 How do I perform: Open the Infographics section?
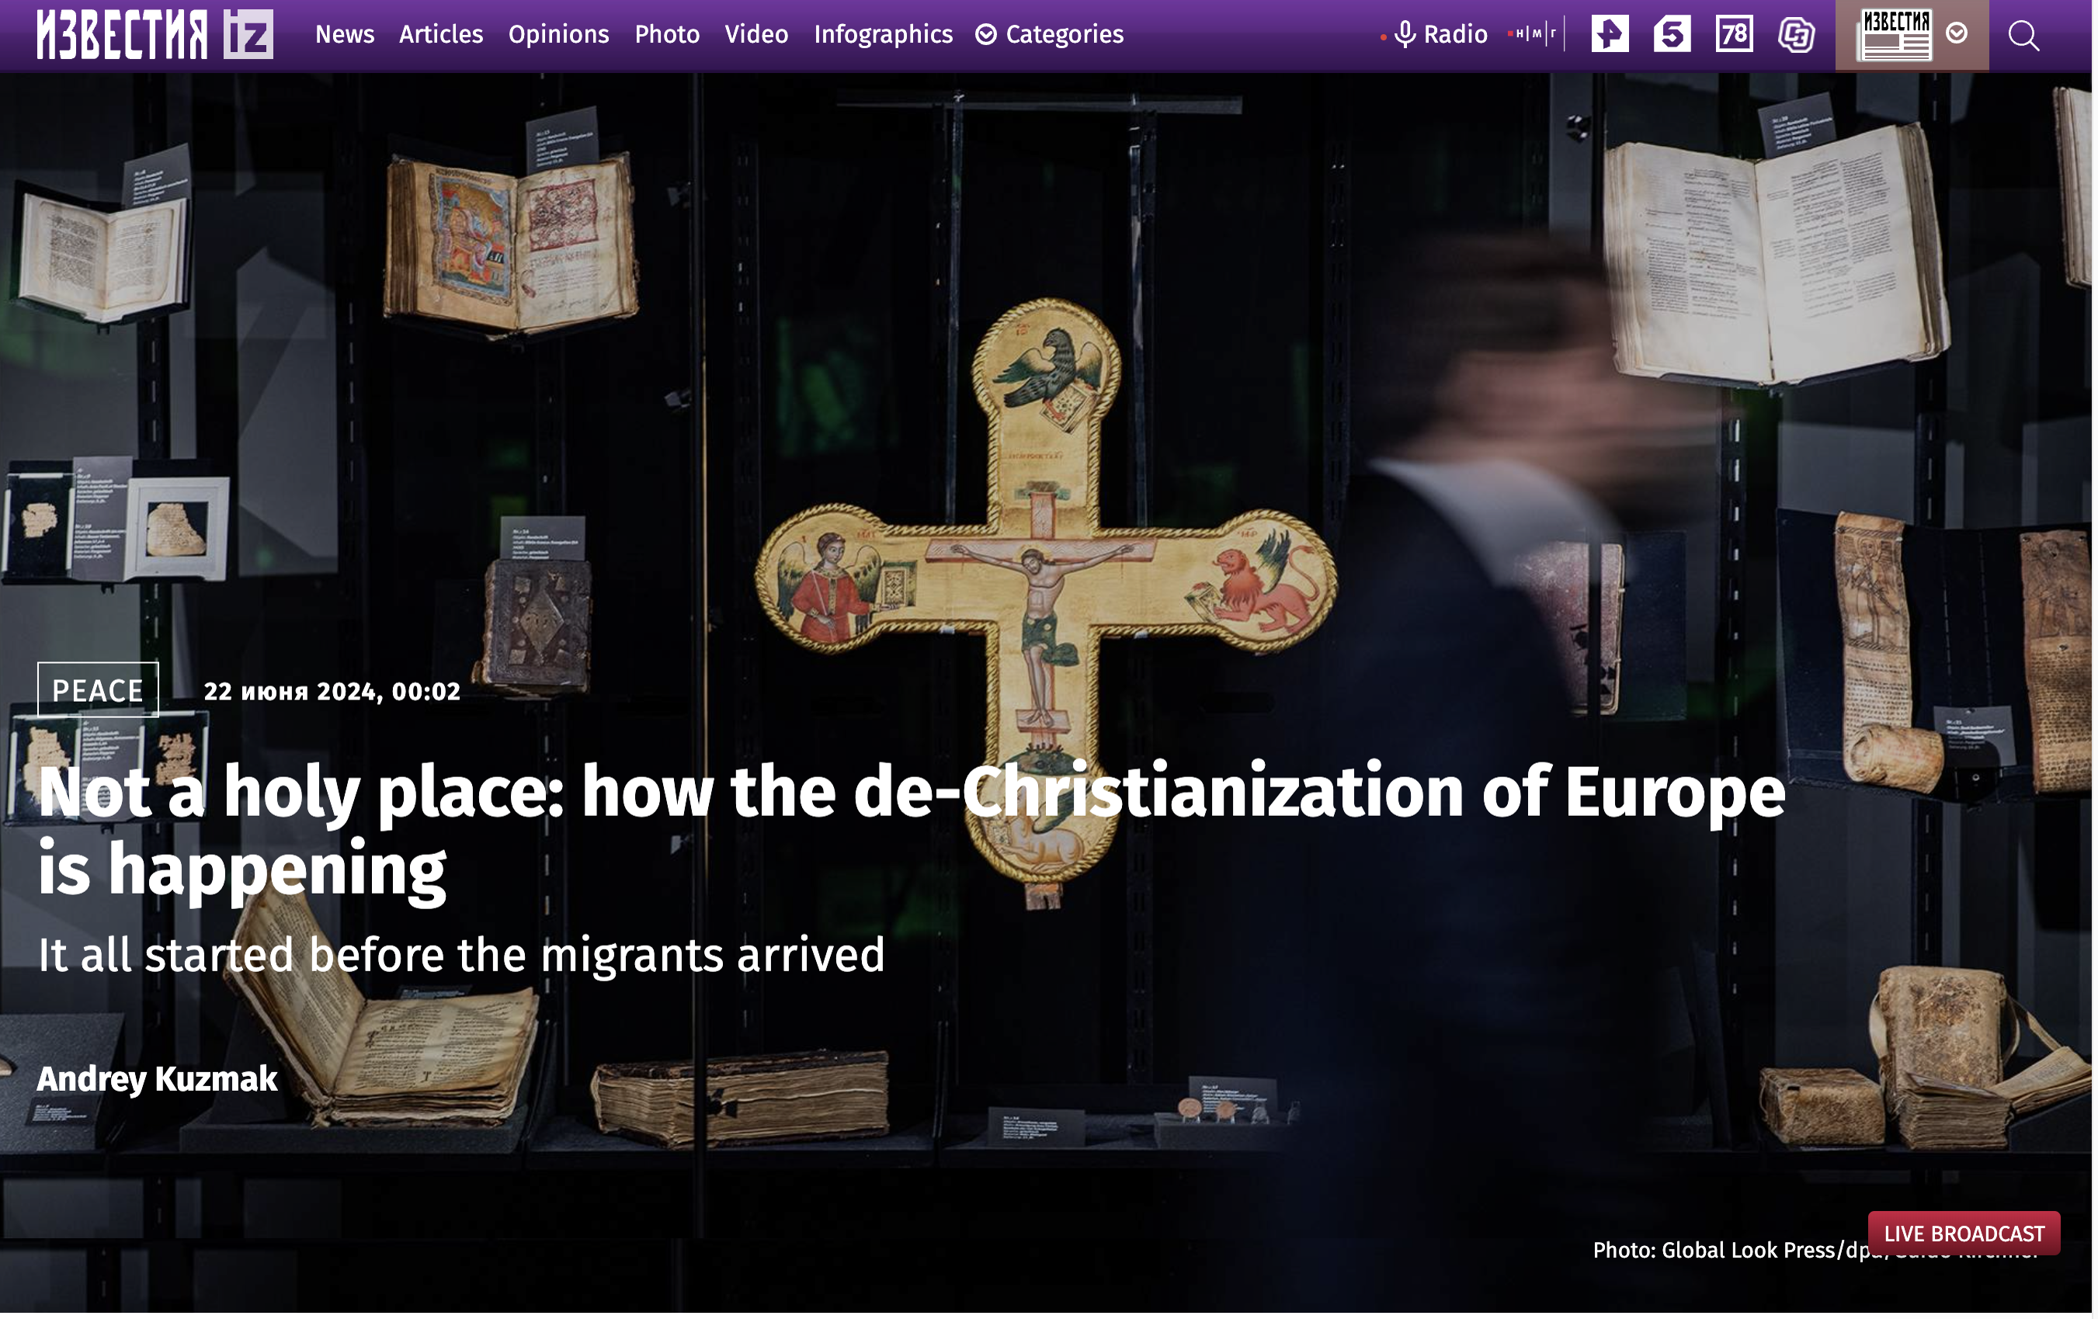(x=883, y=35)
